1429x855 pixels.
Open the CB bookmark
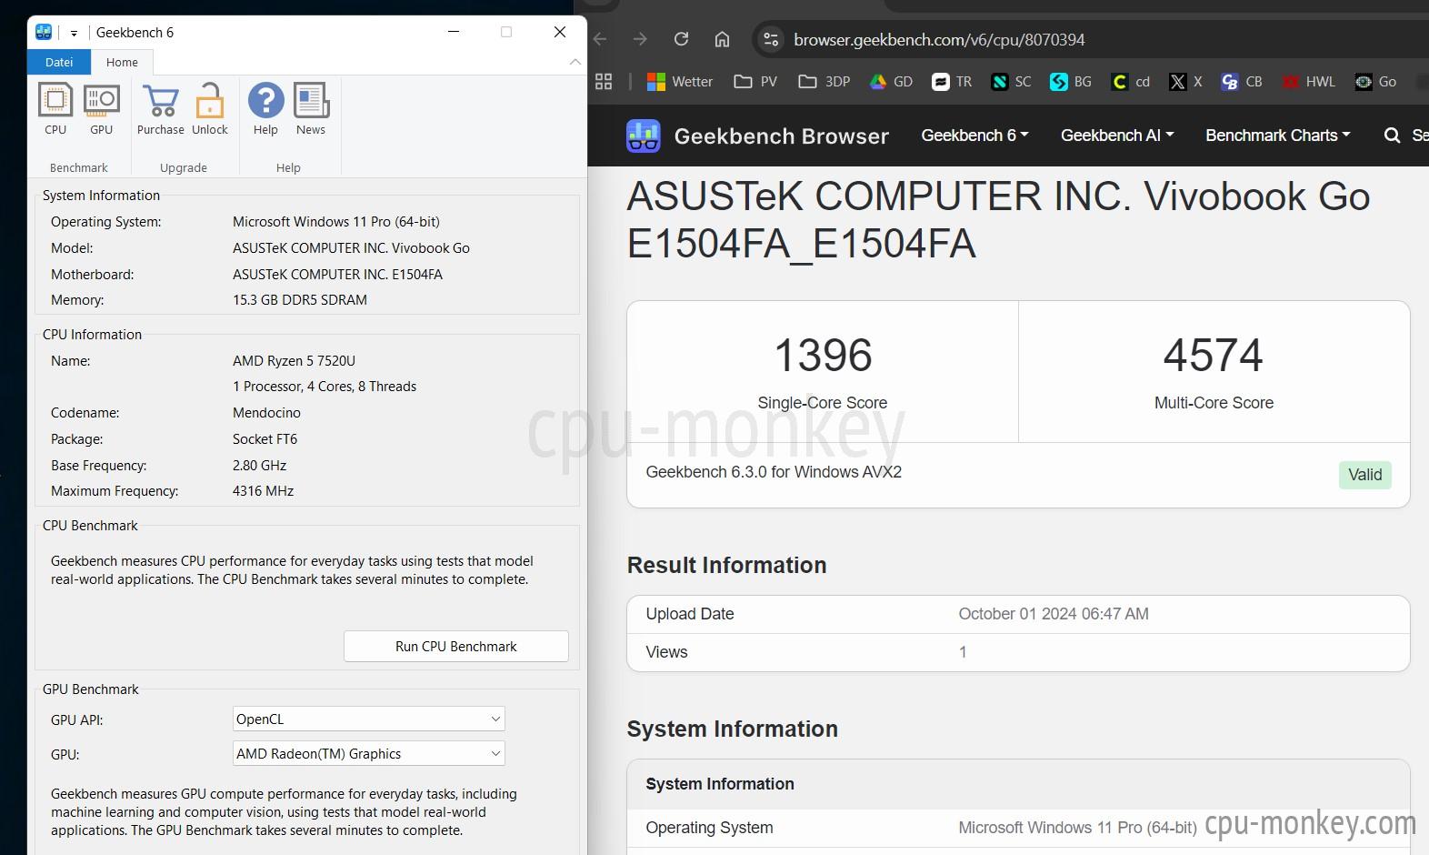tap(1242, 81)
